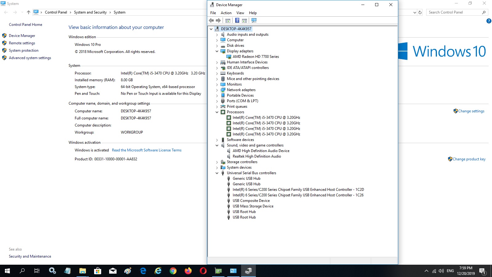Open the Windows Start menu
Image resolution: width=492 pixels, height=277 pixels.
(7, 271)
